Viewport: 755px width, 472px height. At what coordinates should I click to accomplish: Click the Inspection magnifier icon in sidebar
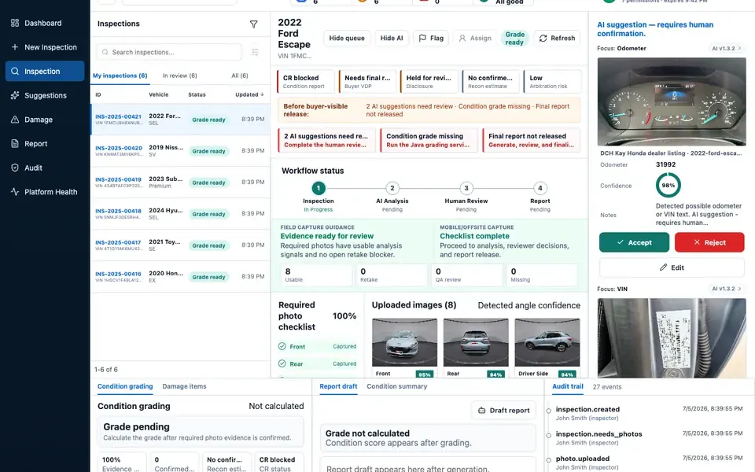15,72
